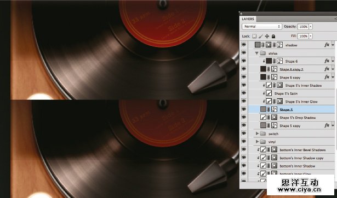The width and height of the screenshot is (337, 198).
Task: Click mask thumbnail of bottom's Inner Bevel Shadows
Action: click(274, 149)
